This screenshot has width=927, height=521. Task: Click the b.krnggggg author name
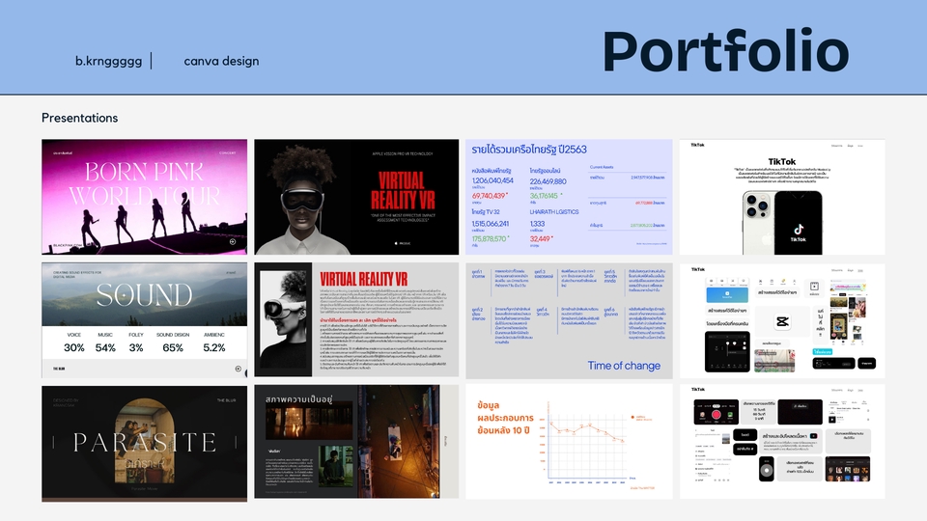pos(108,61)
